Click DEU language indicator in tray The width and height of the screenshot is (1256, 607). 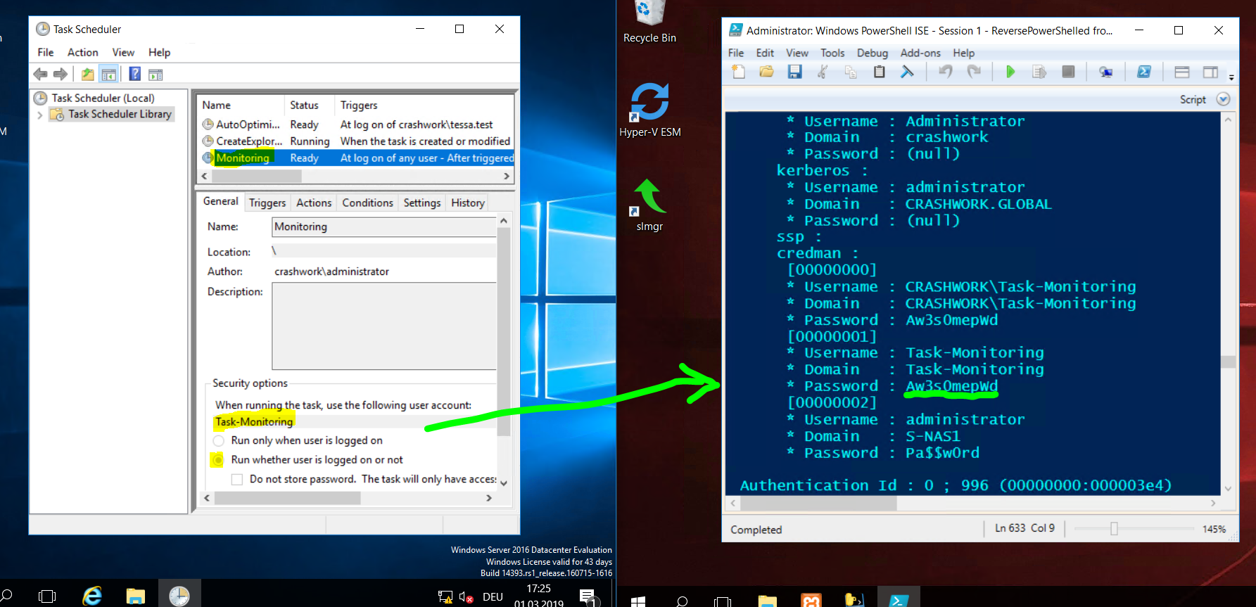click(x=493, y=596)
